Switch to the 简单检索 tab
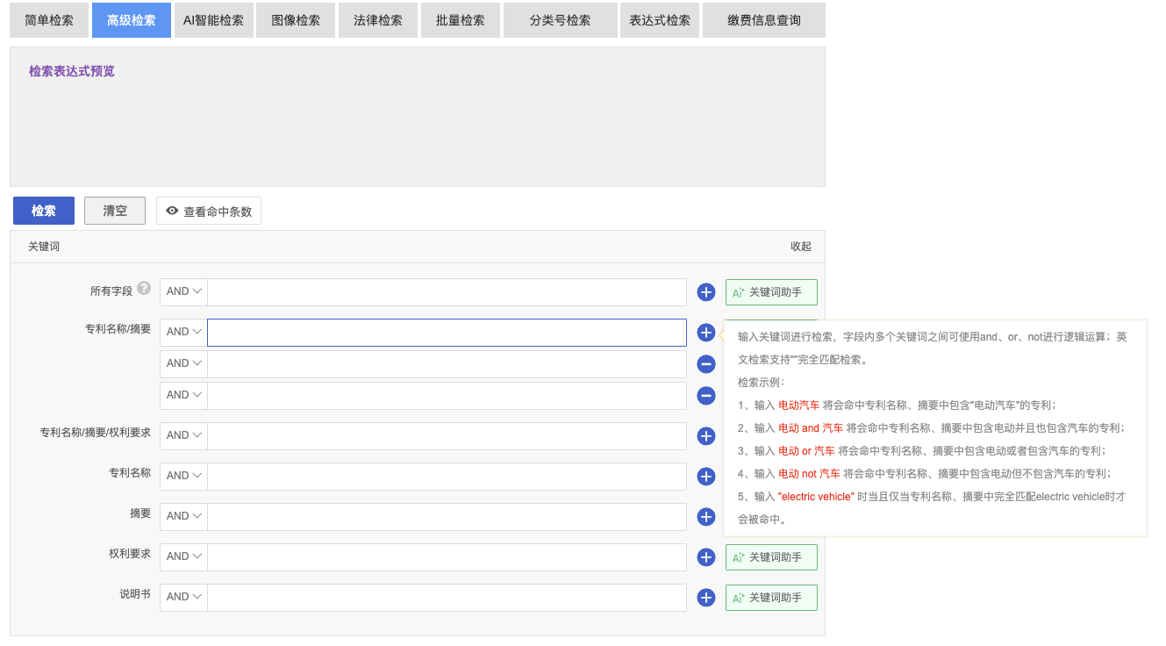The height and width of the screenshot is (646, 1166). (x=49, y=20)
